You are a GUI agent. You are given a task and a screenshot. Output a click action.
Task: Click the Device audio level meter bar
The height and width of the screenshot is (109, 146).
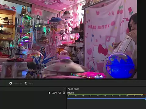[106, 95]
